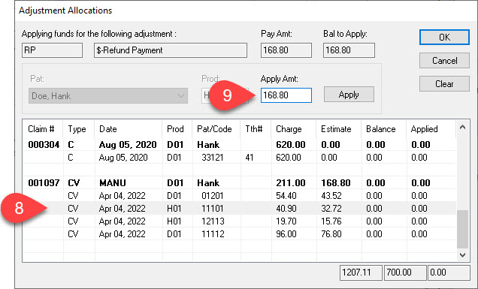Click the 168.80 estimate cell in the list
The width and height of the screenshot is (478, 289).
tap(336, 183)
